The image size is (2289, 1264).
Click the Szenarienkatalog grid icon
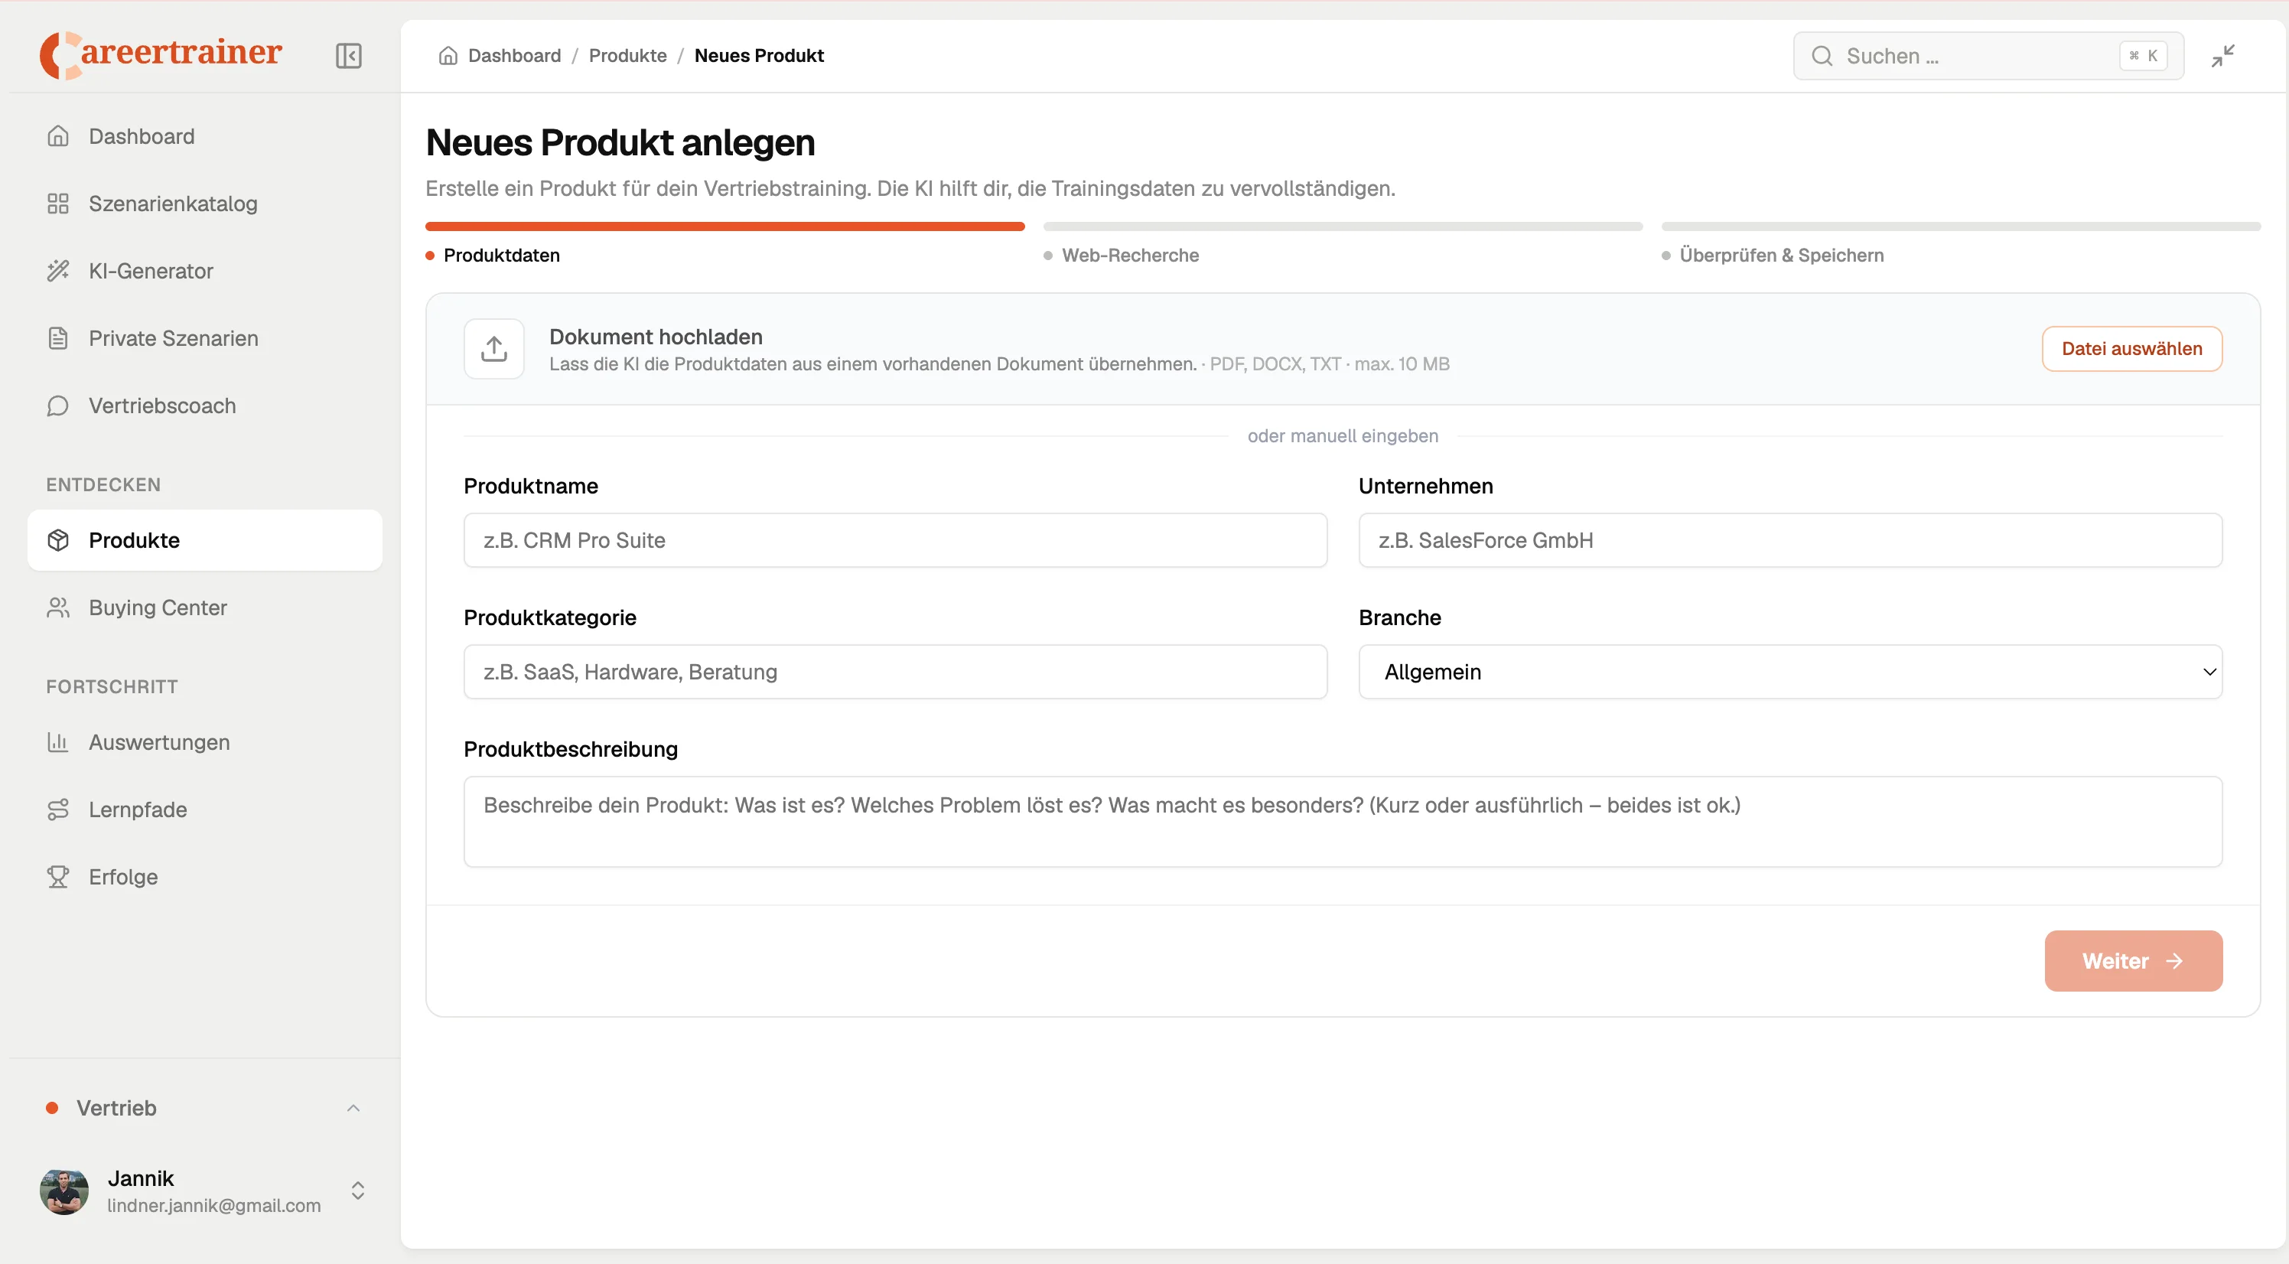pyautogui.click(x=57, y=204)
